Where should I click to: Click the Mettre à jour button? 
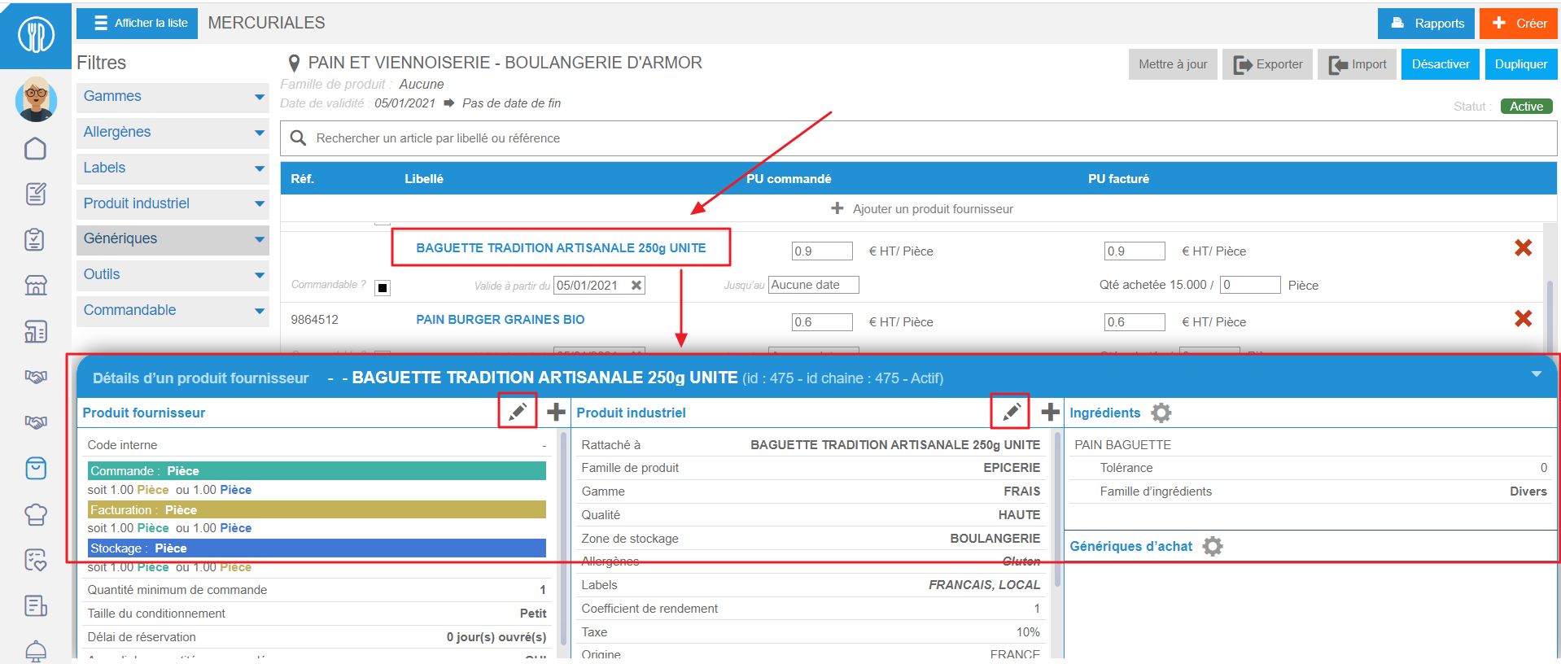point(1173,64)
